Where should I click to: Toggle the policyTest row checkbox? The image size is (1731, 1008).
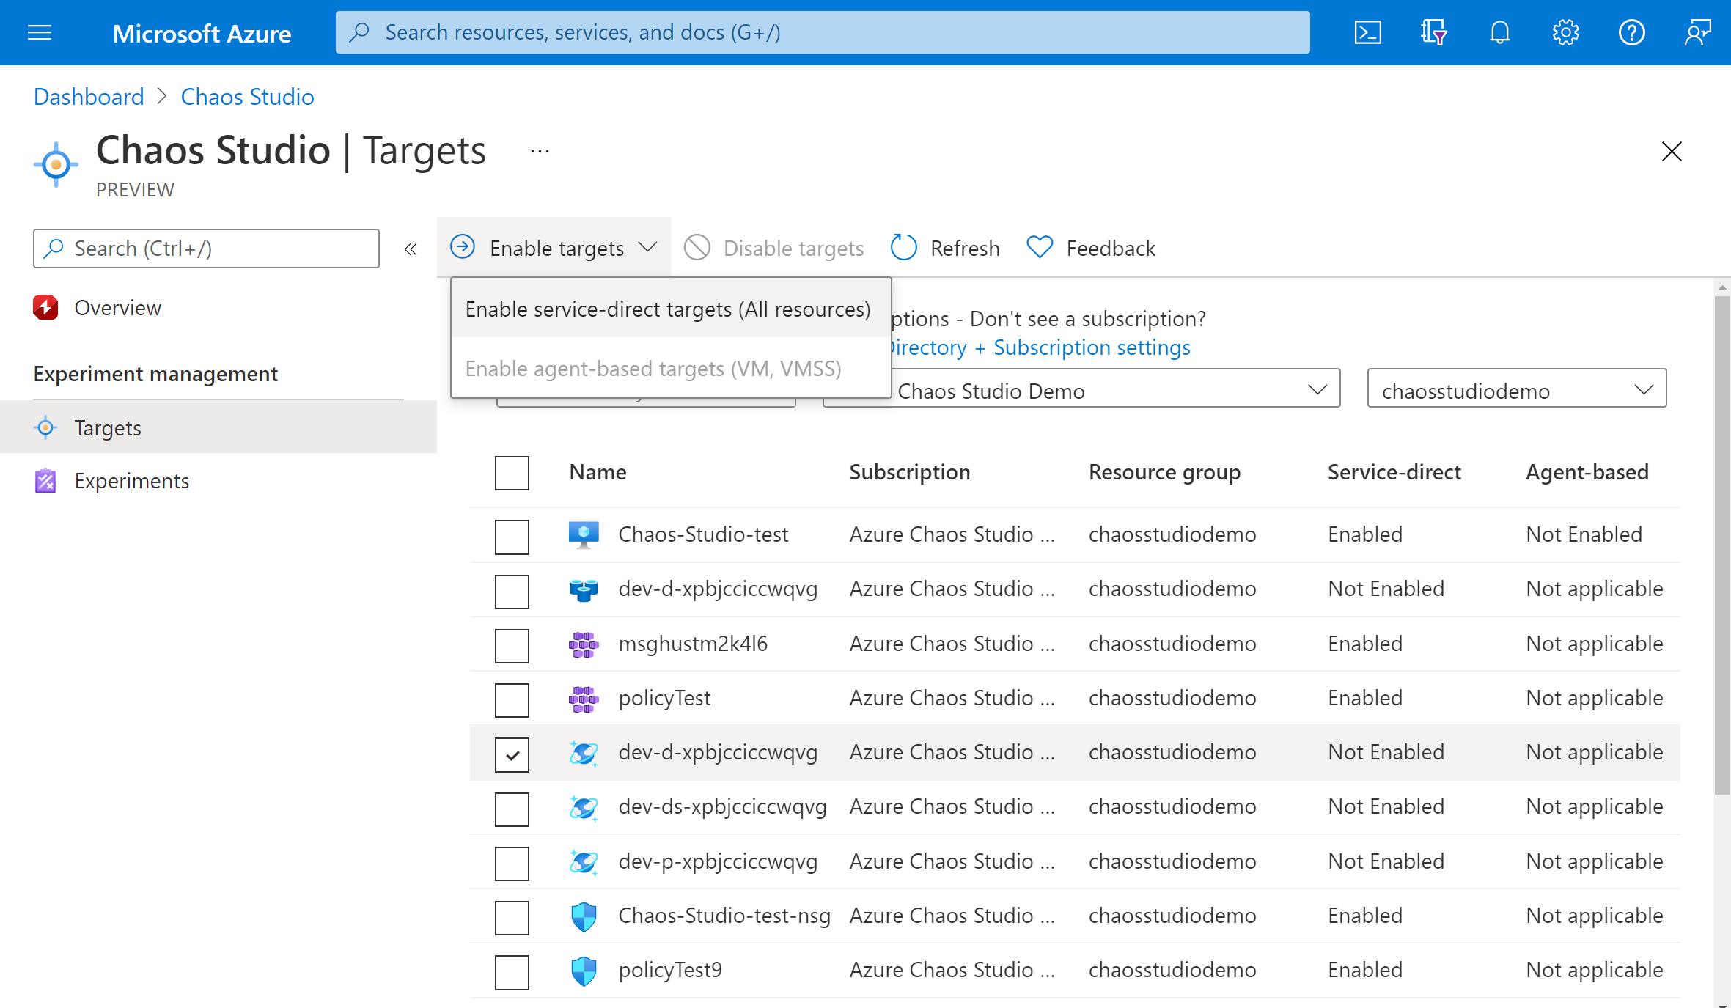(511, 699)
